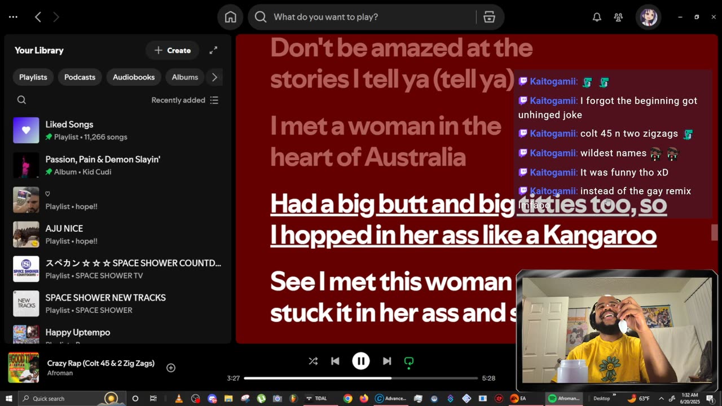Open VLC from the taskbar
722x406 pixels.
pyautogui.click(x=179, y=398)
